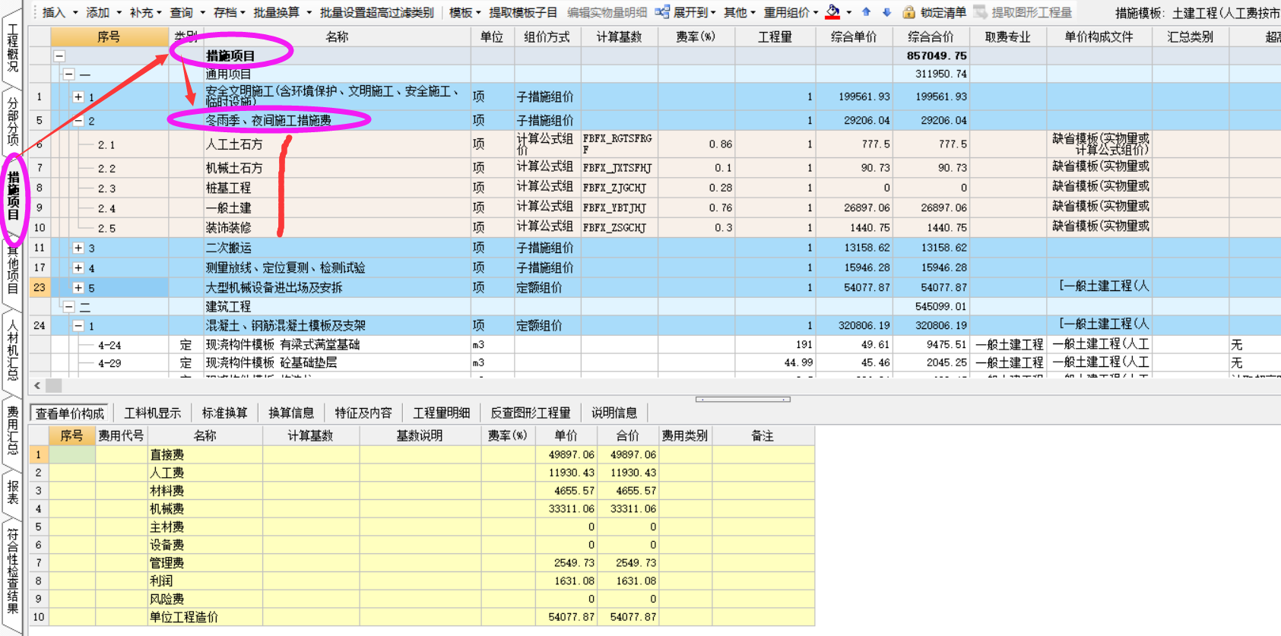Click the panel splitter handle
Screen dimensions: 1281x636
click(x=743, y=399)
